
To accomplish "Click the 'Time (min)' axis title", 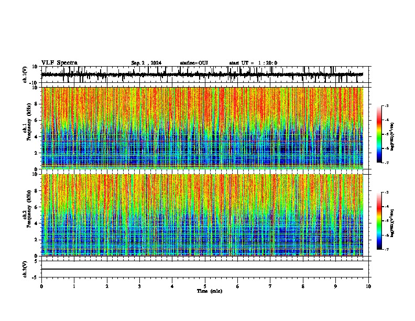I will [210, 291].
